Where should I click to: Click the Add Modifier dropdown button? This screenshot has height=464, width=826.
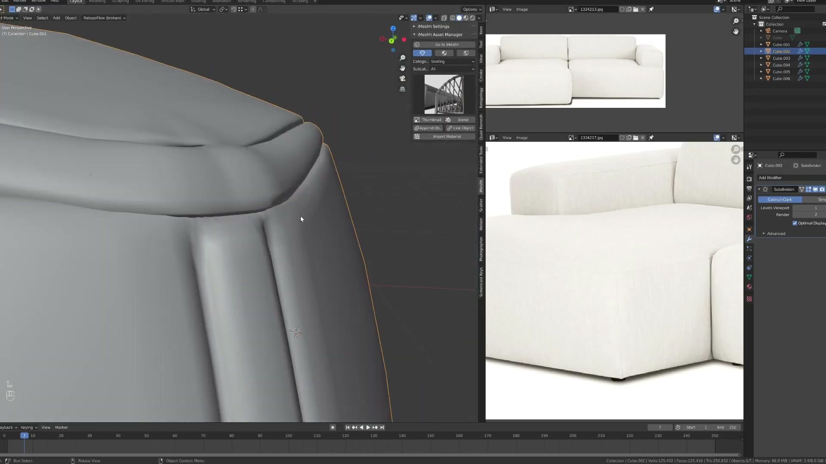791,178
